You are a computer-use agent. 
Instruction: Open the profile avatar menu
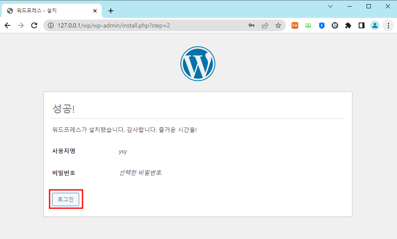point(375,25)
